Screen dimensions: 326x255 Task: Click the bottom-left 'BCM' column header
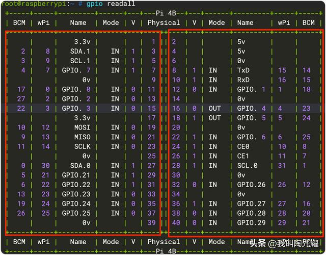19,242
